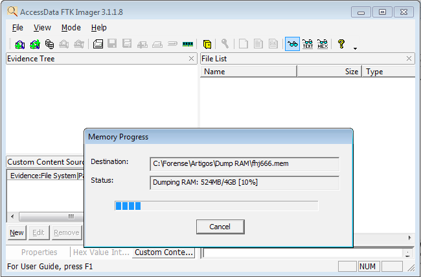Viewport: 421px width, 277px height.
Task: Click Export File Hash List icon
Action: tap(258, 44)
